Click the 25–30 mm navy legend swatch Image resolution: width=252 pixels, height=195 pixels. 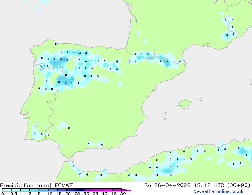(x=80, y=190)
